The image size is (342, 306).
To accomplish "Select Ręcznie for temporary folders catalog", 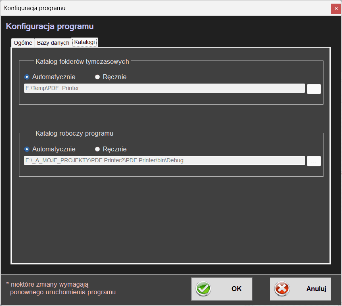I will click(x=97, y=77).
